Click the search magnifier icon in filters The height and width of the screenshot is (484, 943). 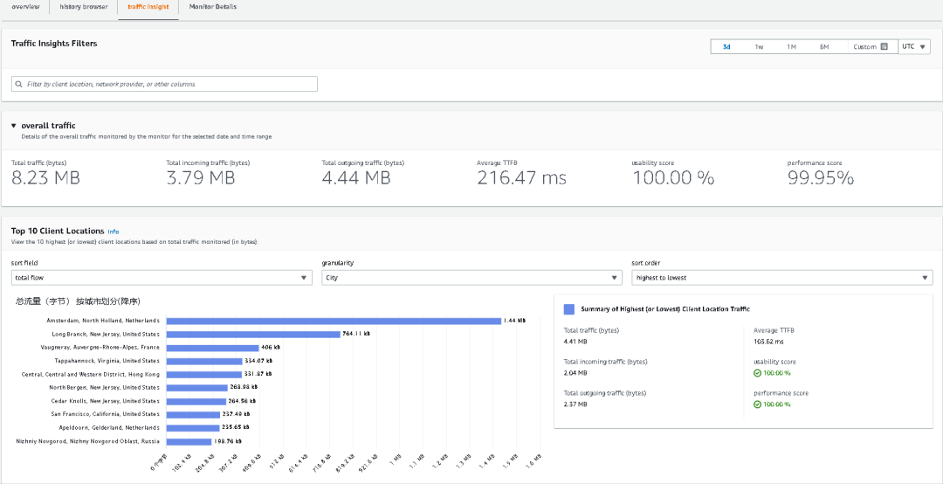pos(18,85)
